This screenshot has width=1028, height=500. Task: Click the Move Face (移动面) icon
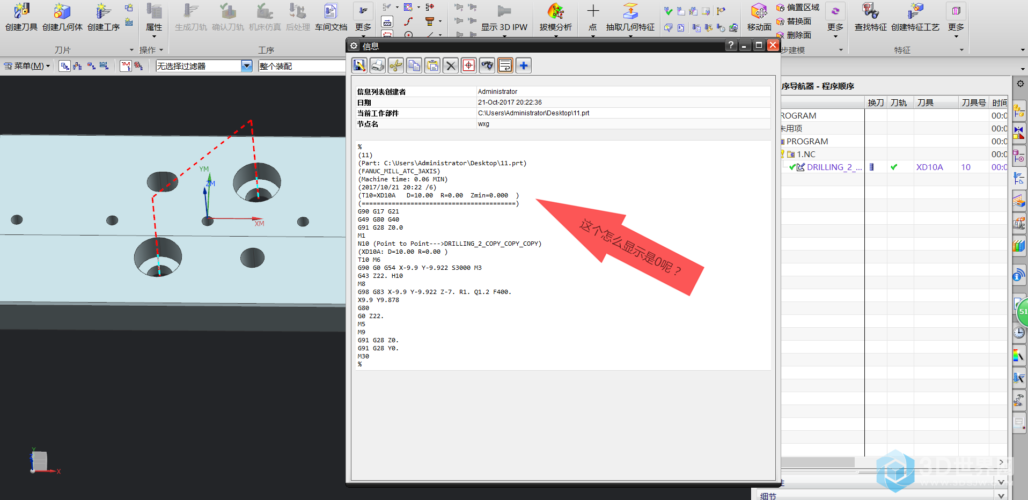pos(759,11)
